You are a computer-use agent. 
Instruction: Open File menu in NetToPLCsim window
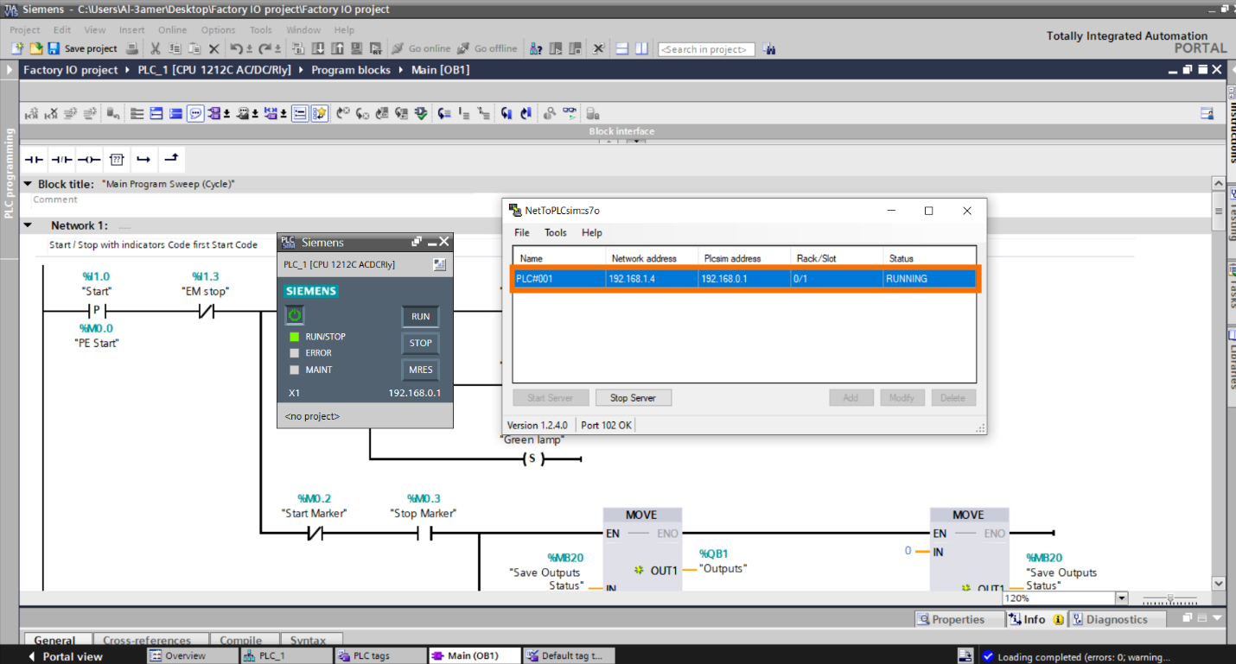click(522, 233)
